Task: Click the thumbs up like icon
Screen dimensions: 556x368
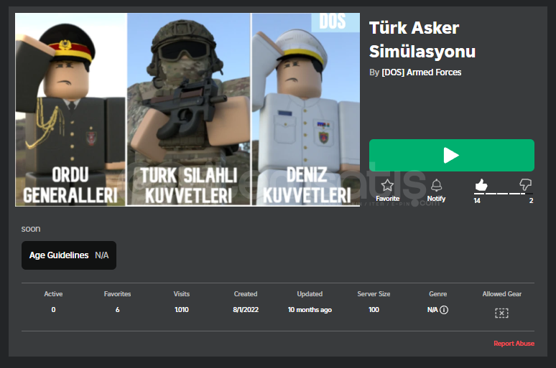Action: tap(481, 184)
